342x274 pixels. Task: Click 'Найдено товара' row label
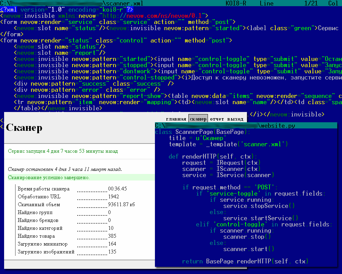(x=36, y=236)
